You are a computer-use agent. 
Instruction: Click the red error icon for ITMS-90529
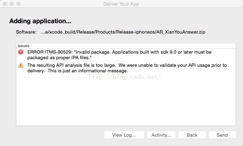(21, 52)
